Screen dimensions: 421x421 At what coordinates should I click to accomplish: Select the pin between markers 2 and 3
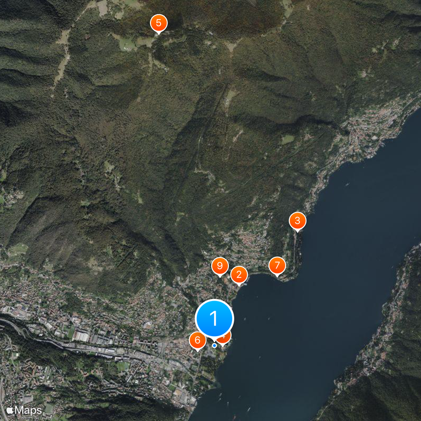point(276,266)
